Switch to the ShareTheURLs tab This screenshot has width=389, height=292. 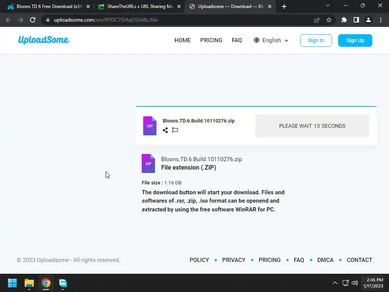click(140, 6)
